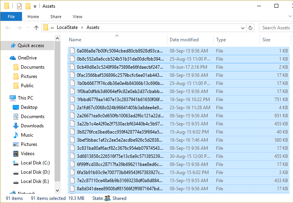The image size is (293, 203).
Task: Open Desktop under This PC
Action: coord(25,107)
